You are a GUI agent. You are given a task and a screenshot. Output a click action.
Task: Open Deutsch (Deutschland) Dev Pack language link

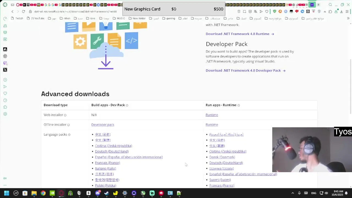pyautogui.click(x=112, y=152)
